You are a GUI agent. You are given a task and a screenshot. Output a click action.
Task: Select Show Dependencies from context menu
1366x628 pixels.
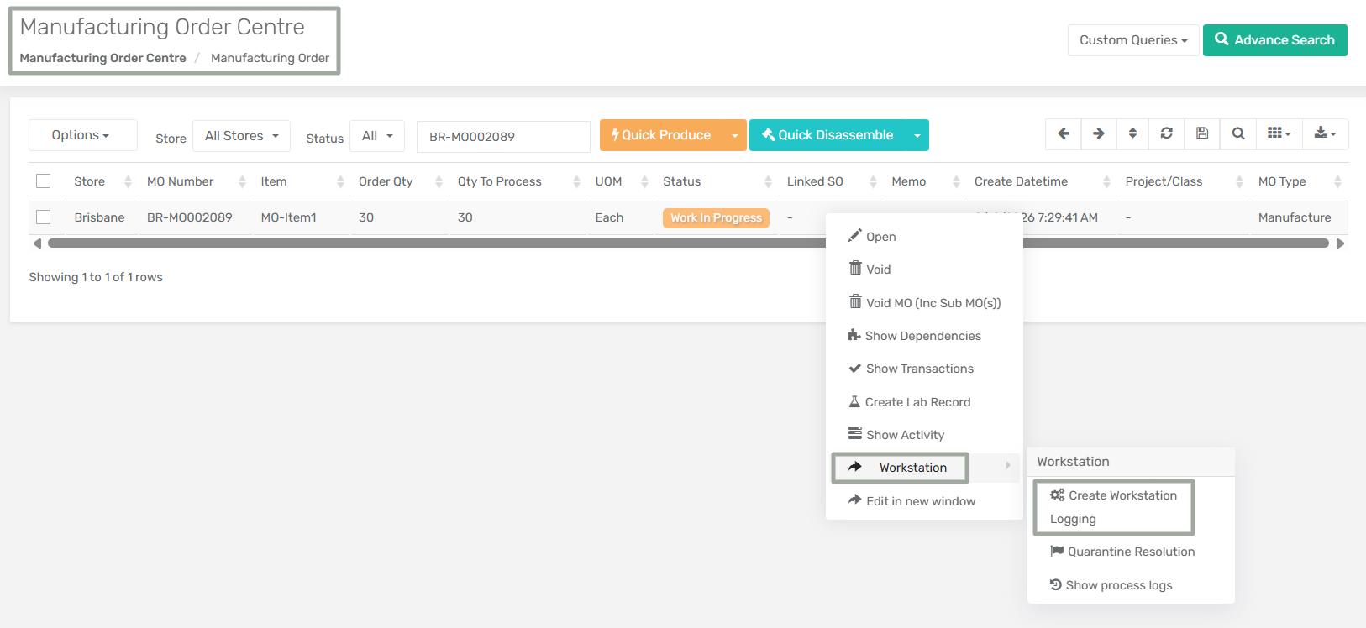coord(922,336)
